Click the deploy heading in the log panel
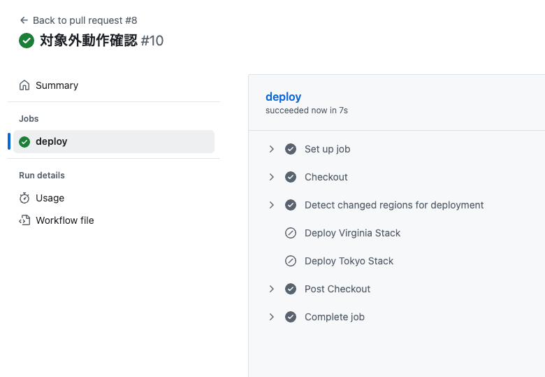The height and width of the screenshot is (377, 545). click(283, 97)
